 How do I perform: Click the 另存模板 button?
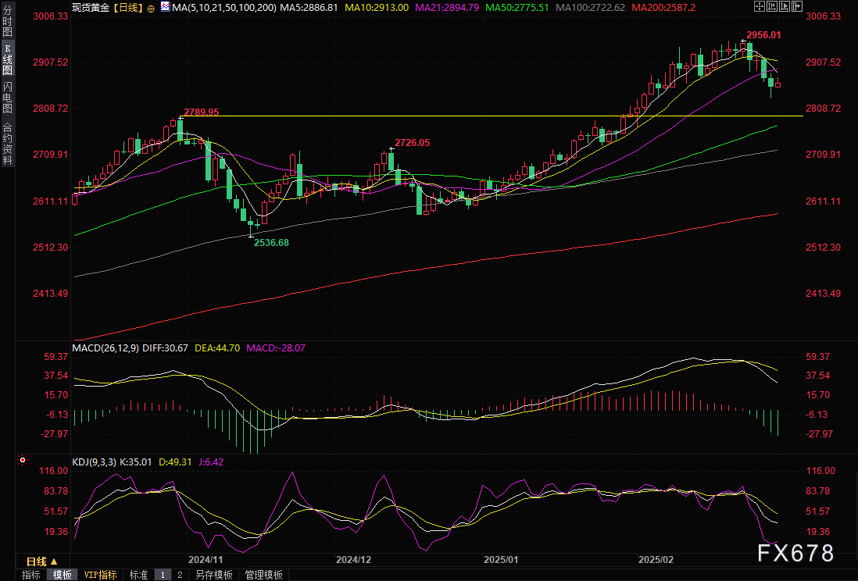click(214, 575)
